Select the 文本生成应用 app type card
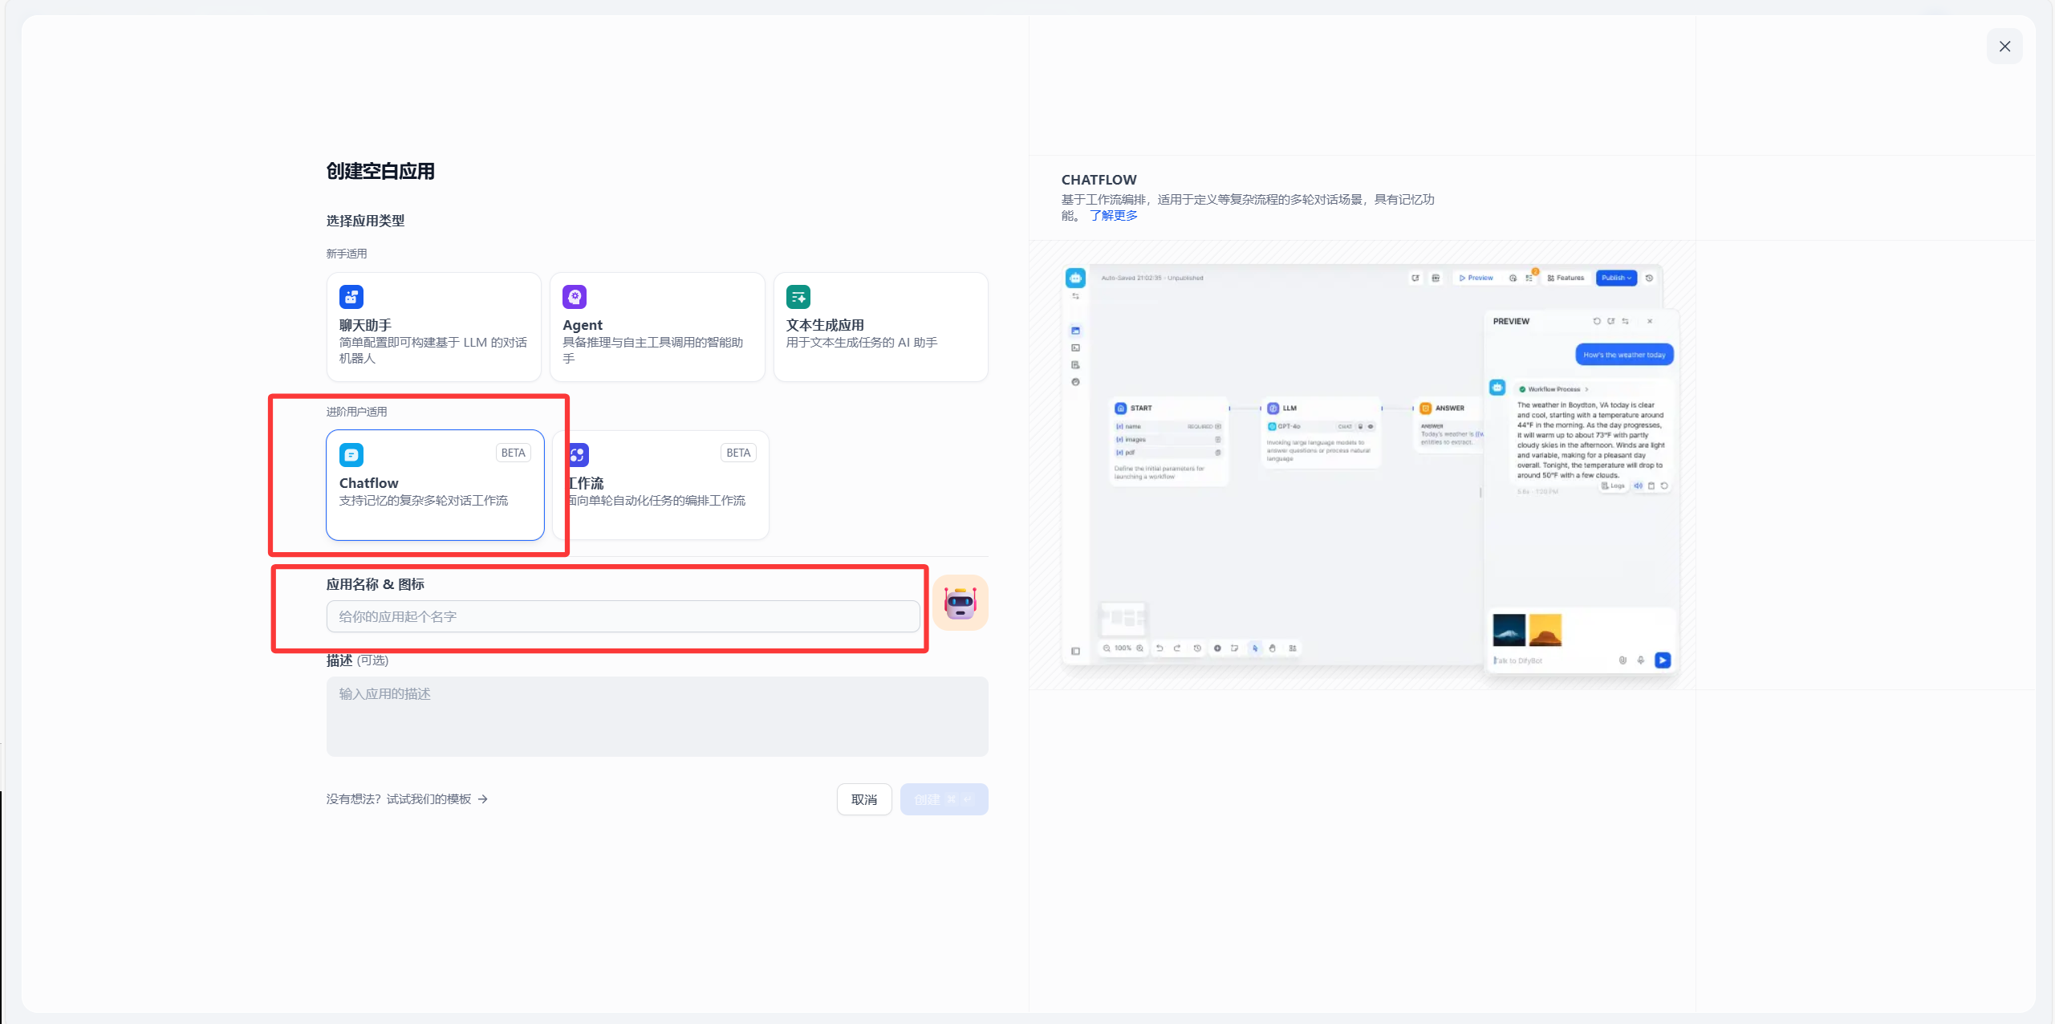Screen dimensions: 2055x1024 tap(880, 327)
